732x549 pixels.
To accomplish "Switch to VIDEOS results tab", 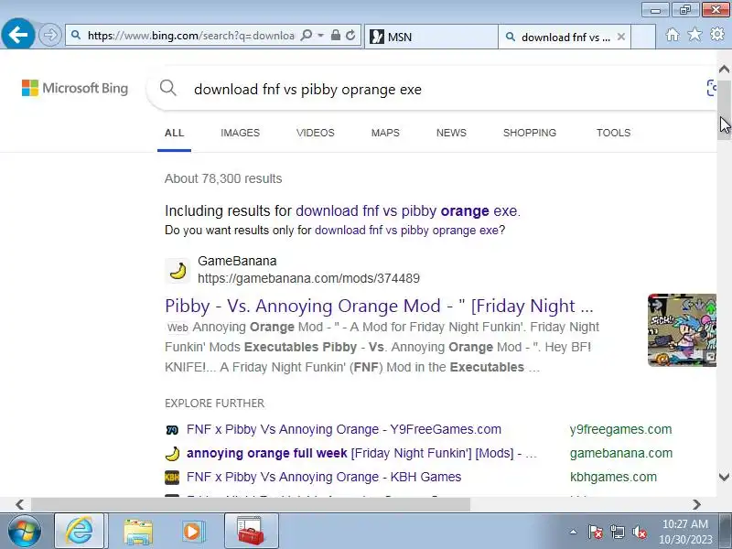I will 315,133.
